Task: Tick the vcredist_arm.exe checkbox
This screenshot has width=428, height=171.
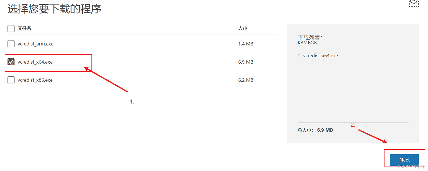Action: (x=11, y=44)
